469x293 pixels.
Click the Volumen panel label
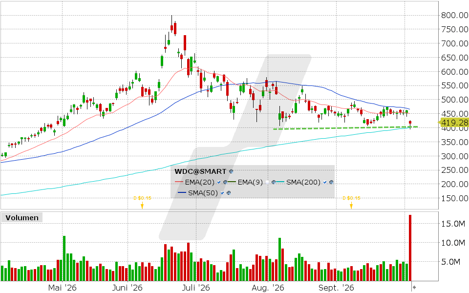(x=22, y=218)
